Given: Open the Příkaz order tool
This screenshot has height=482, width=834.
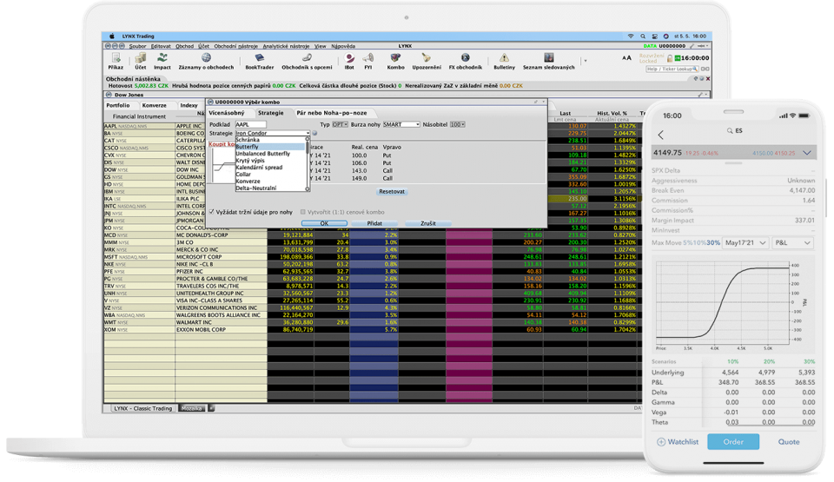Looking at the screenshot, I should [x=116, y=61].
